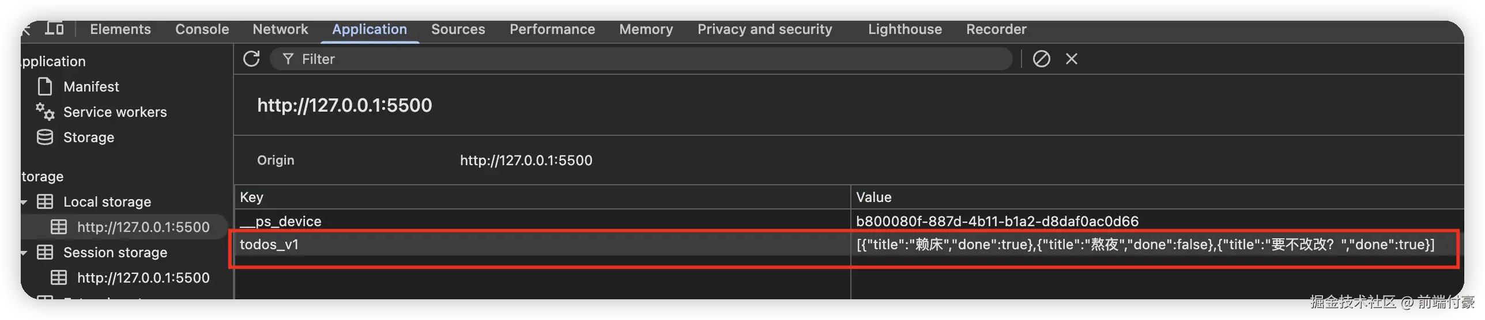Image resolution: width=1485 pixels, height=320 pixels.
Task: Open the Network tab
Action: [280, 29]
